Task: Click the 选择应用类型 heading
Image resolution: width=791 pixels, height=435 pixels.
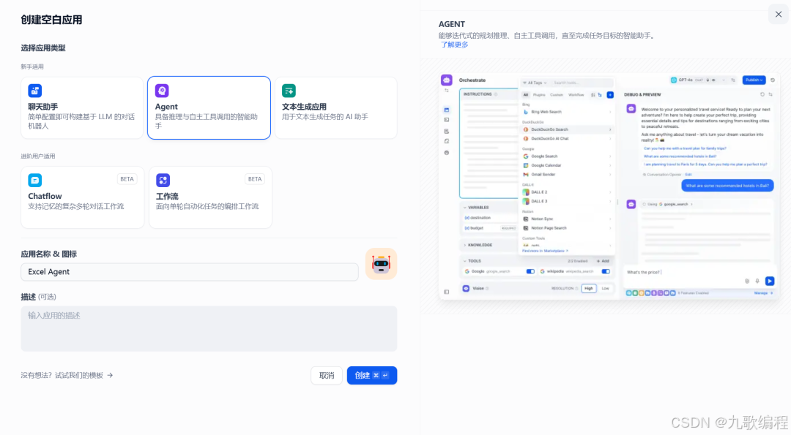Action: click(43, 48)
